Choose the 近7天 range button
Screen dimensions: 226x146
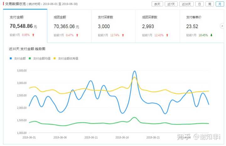coord(171,4)
